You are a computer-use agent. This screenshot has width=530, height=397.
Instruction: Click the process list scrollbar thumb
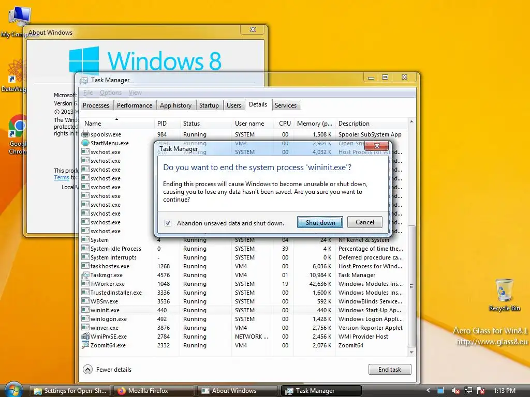tap(411, 286)
